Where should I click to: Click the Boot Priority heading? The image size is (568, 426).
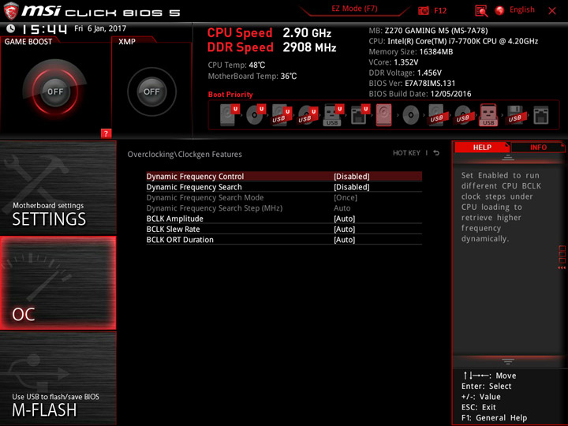[230, 95]
